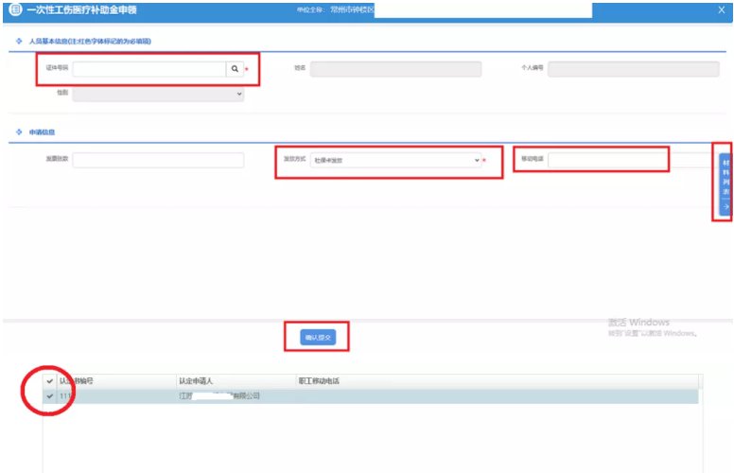Click into the 证件号码 input field
Viewport: 734px width, 473px height.
click(x=149, y=69)
